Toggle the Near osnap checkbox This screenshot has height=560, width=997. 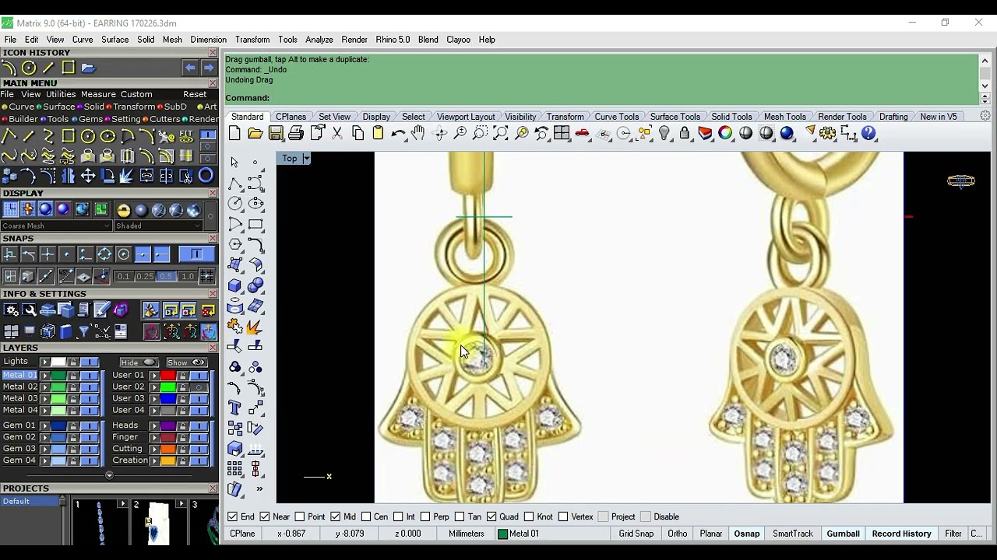265,516
